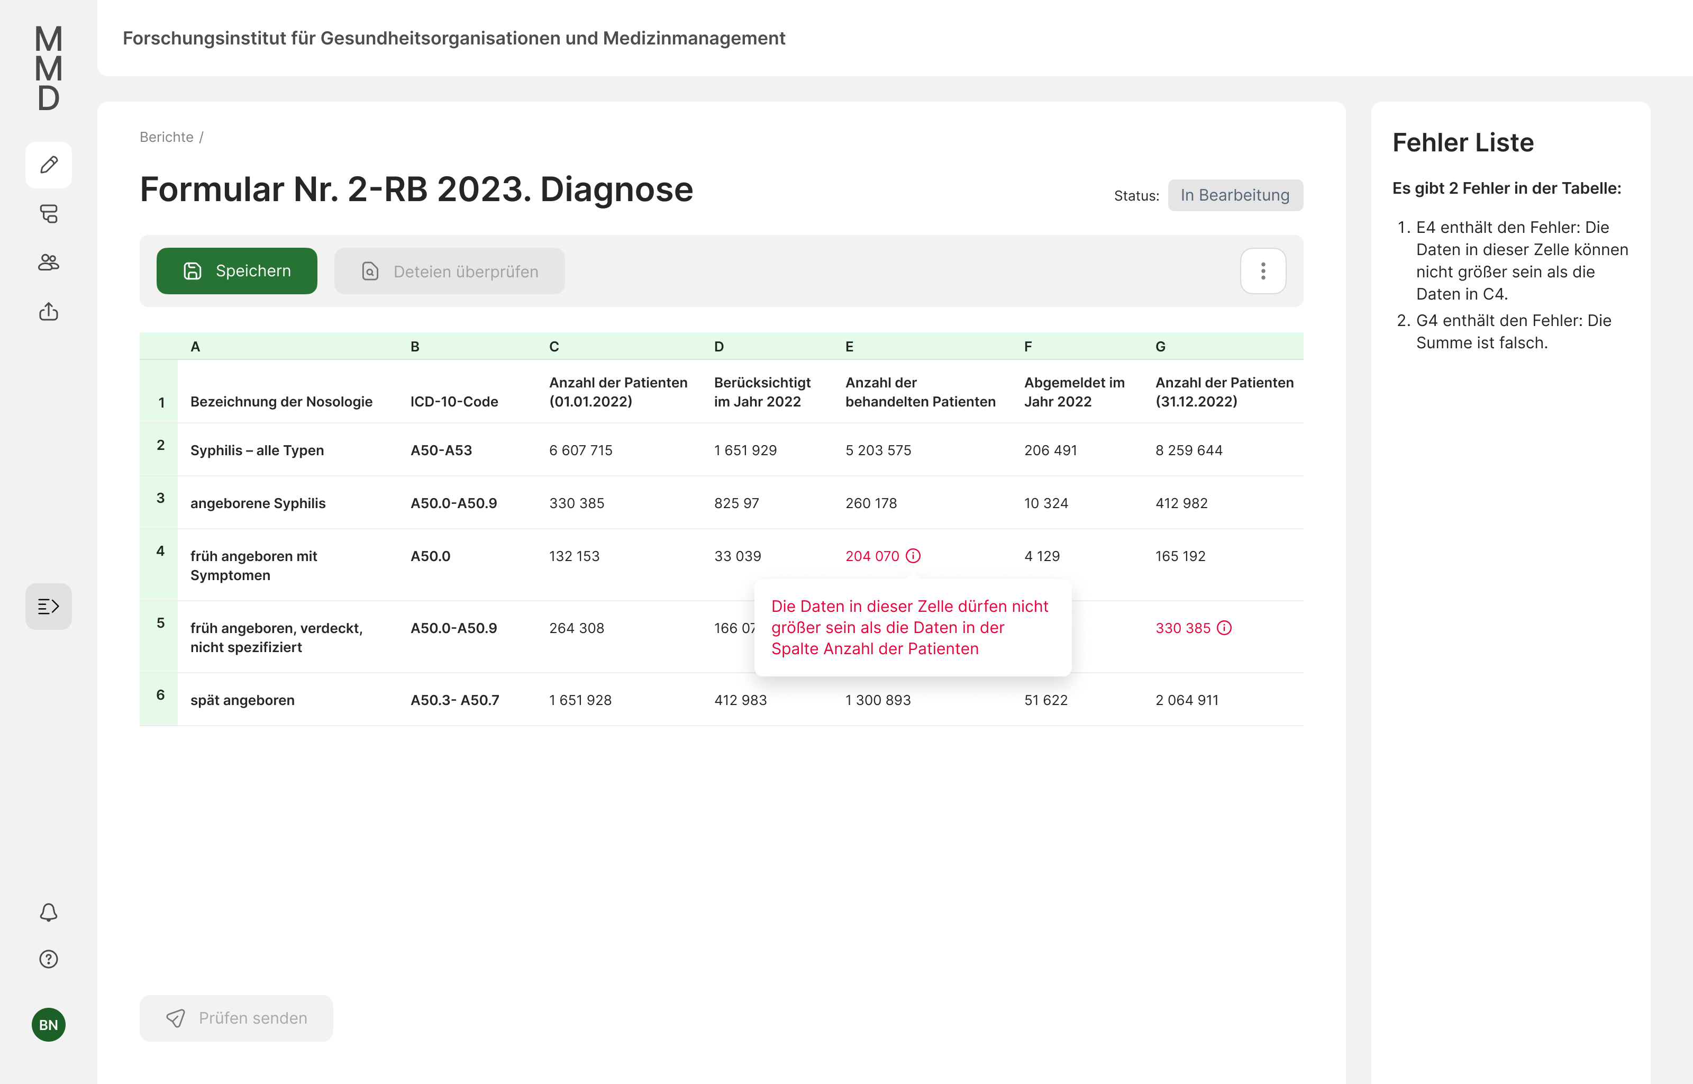Open the three-dot more options menu
This screenshot has height=1084, width=1693.
pos(1262,271)
